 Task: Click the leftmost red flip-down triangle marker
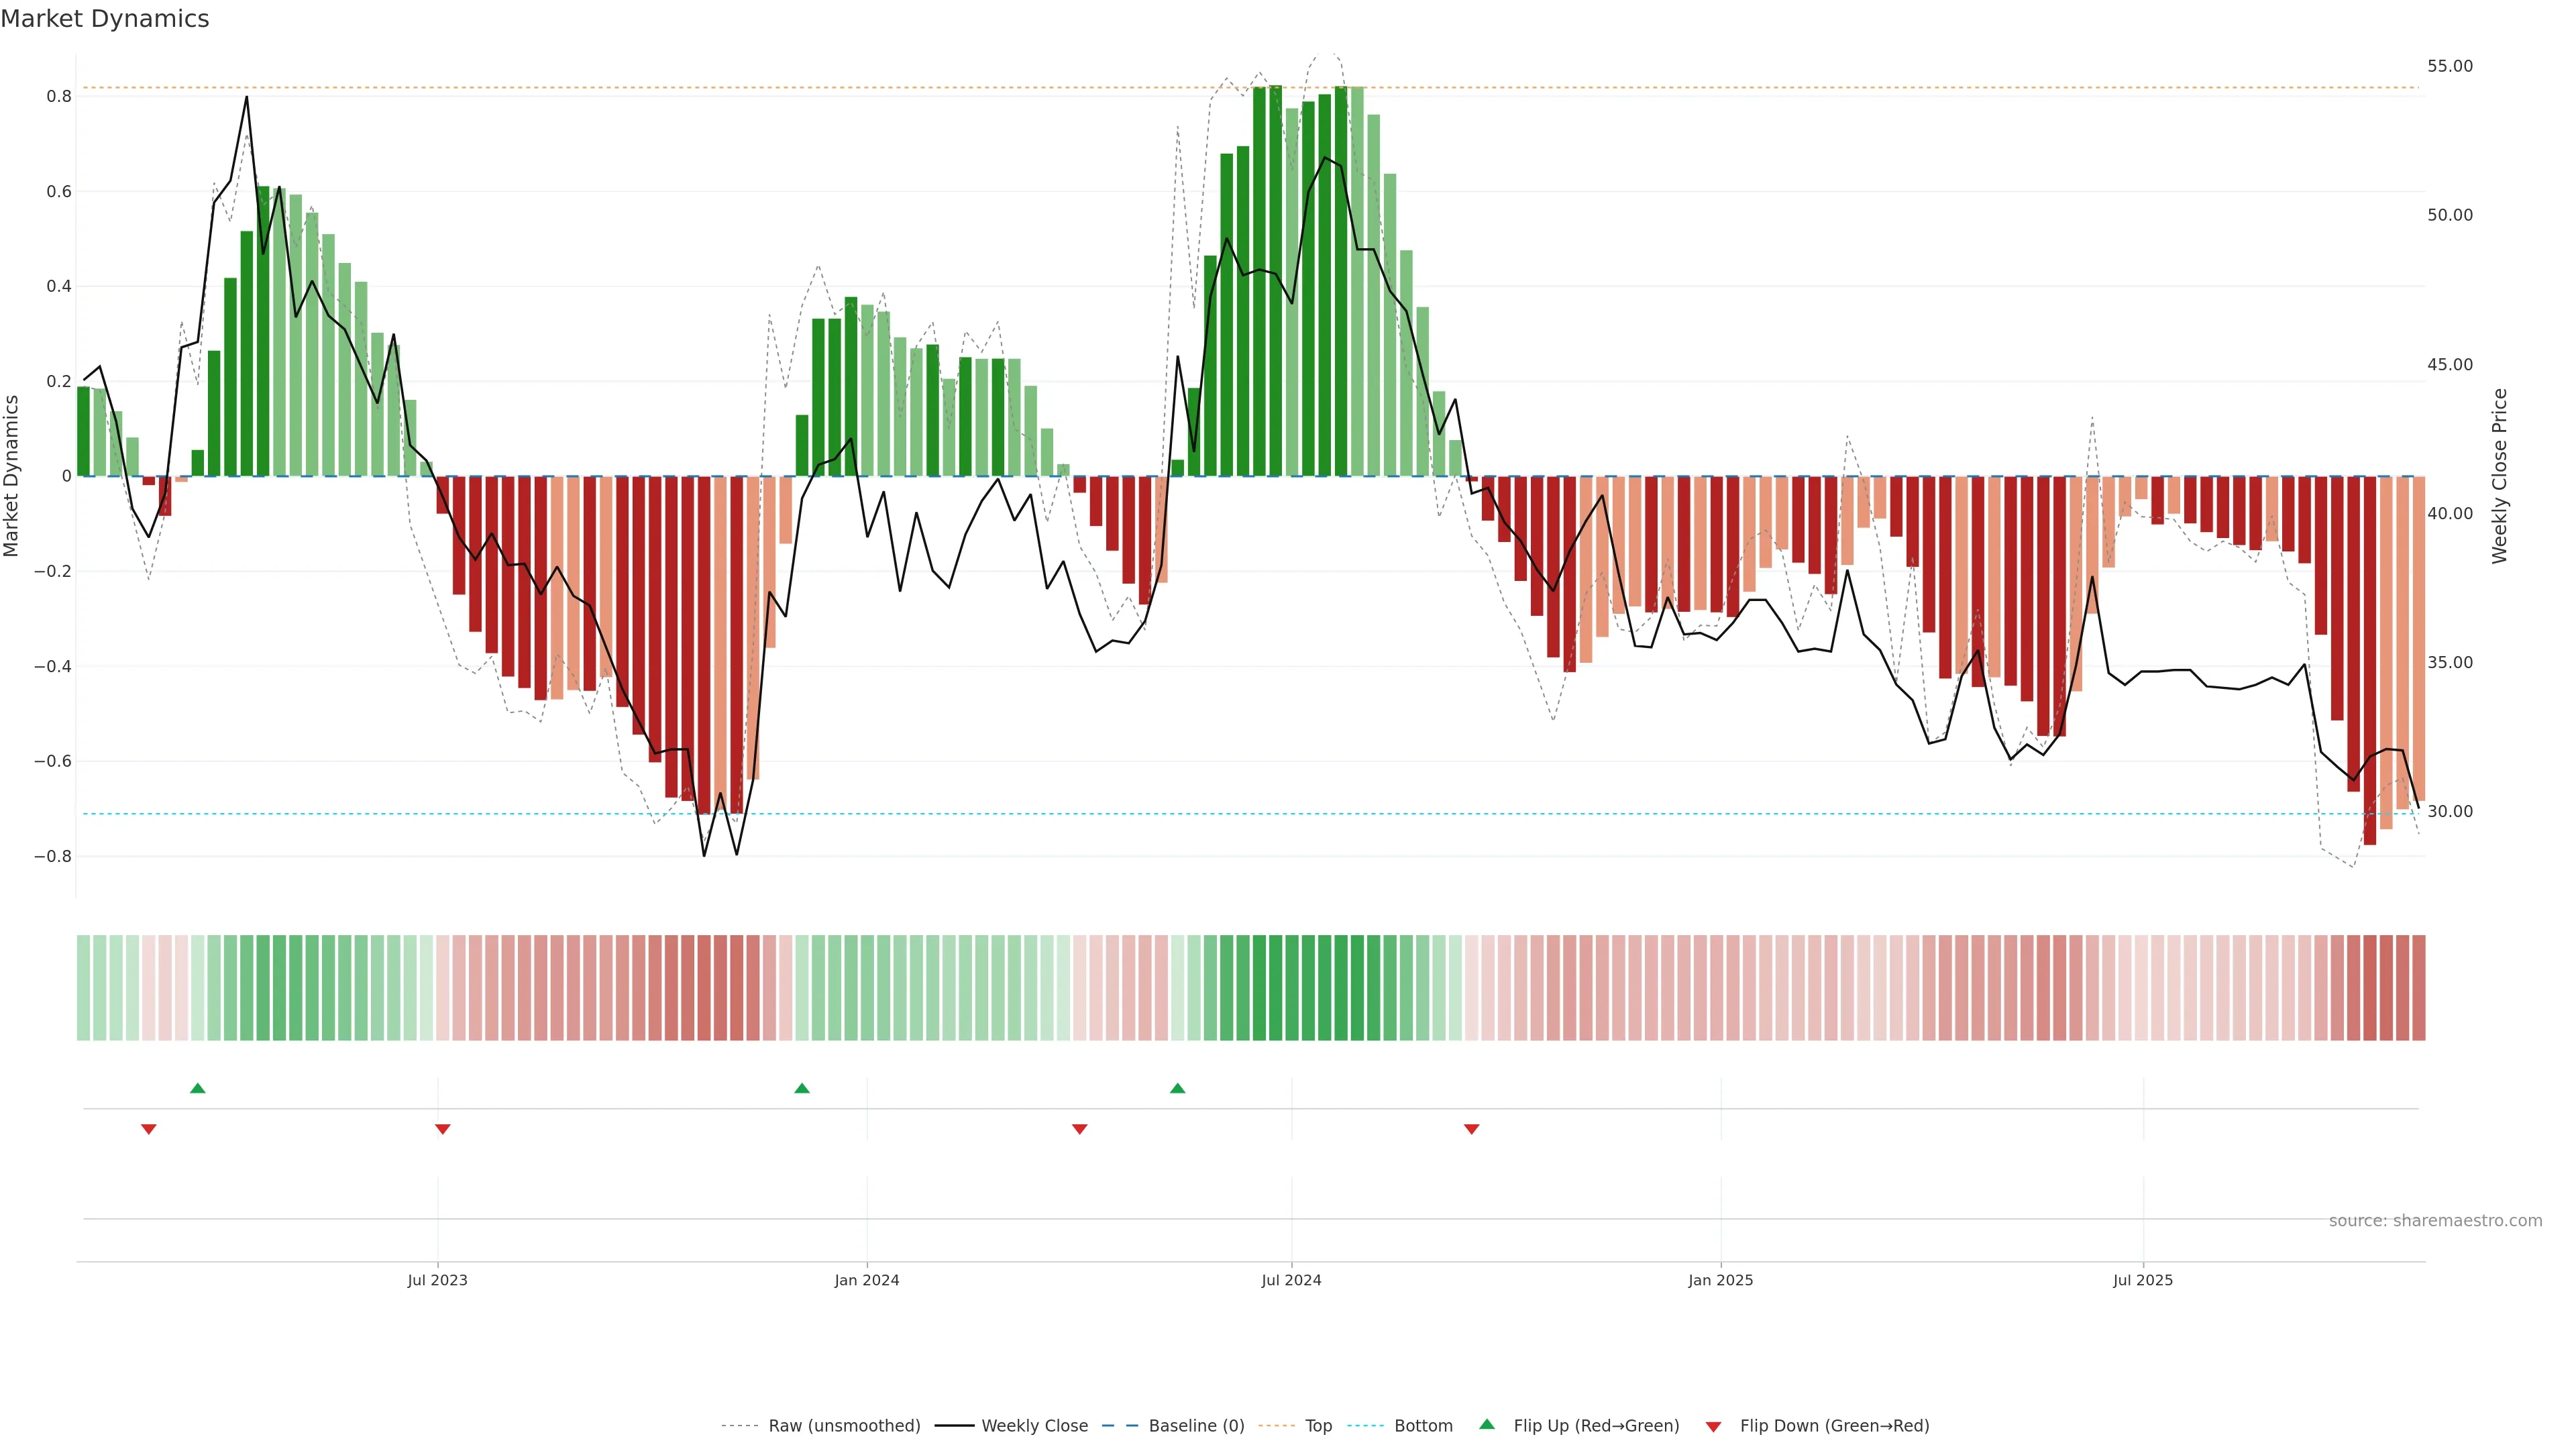pyautogui.click(x=149, y=1129)
